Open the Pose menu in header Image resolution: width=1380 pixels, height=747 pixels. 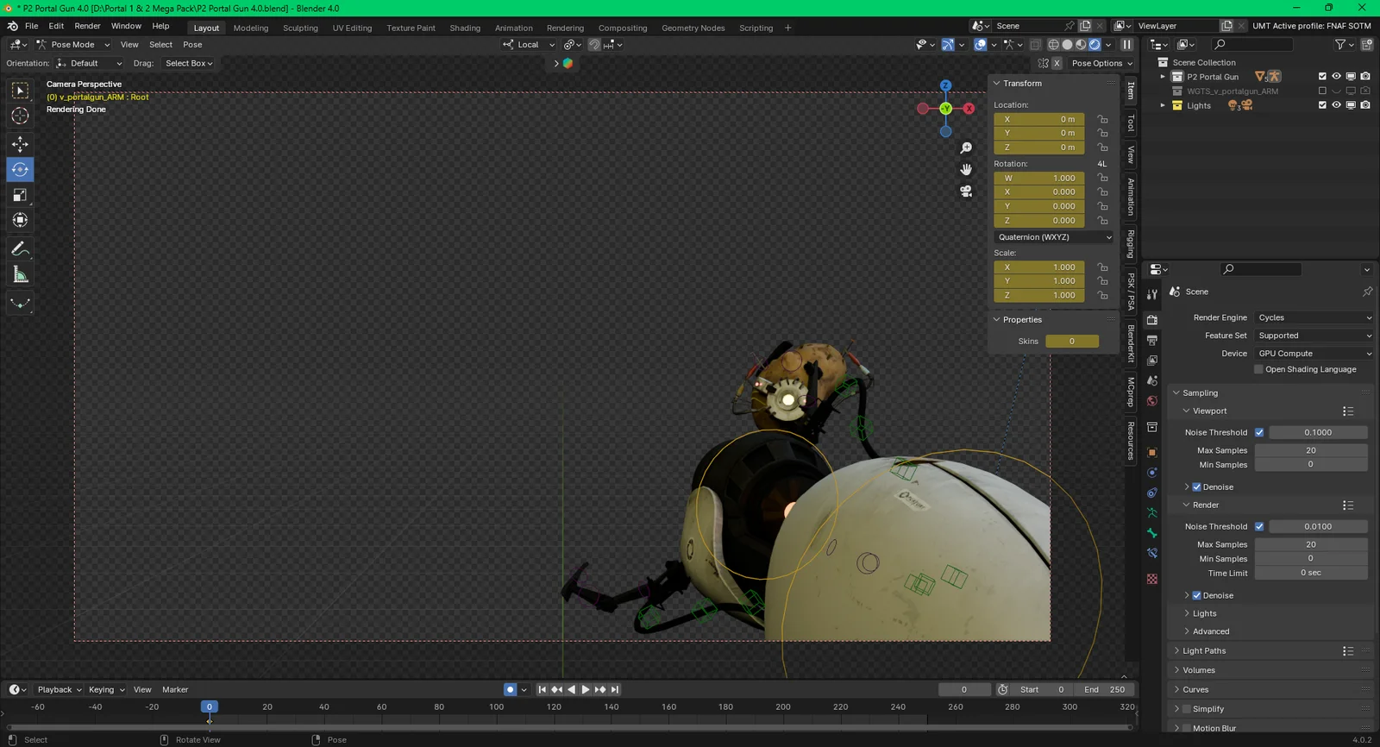coord(192,45)
